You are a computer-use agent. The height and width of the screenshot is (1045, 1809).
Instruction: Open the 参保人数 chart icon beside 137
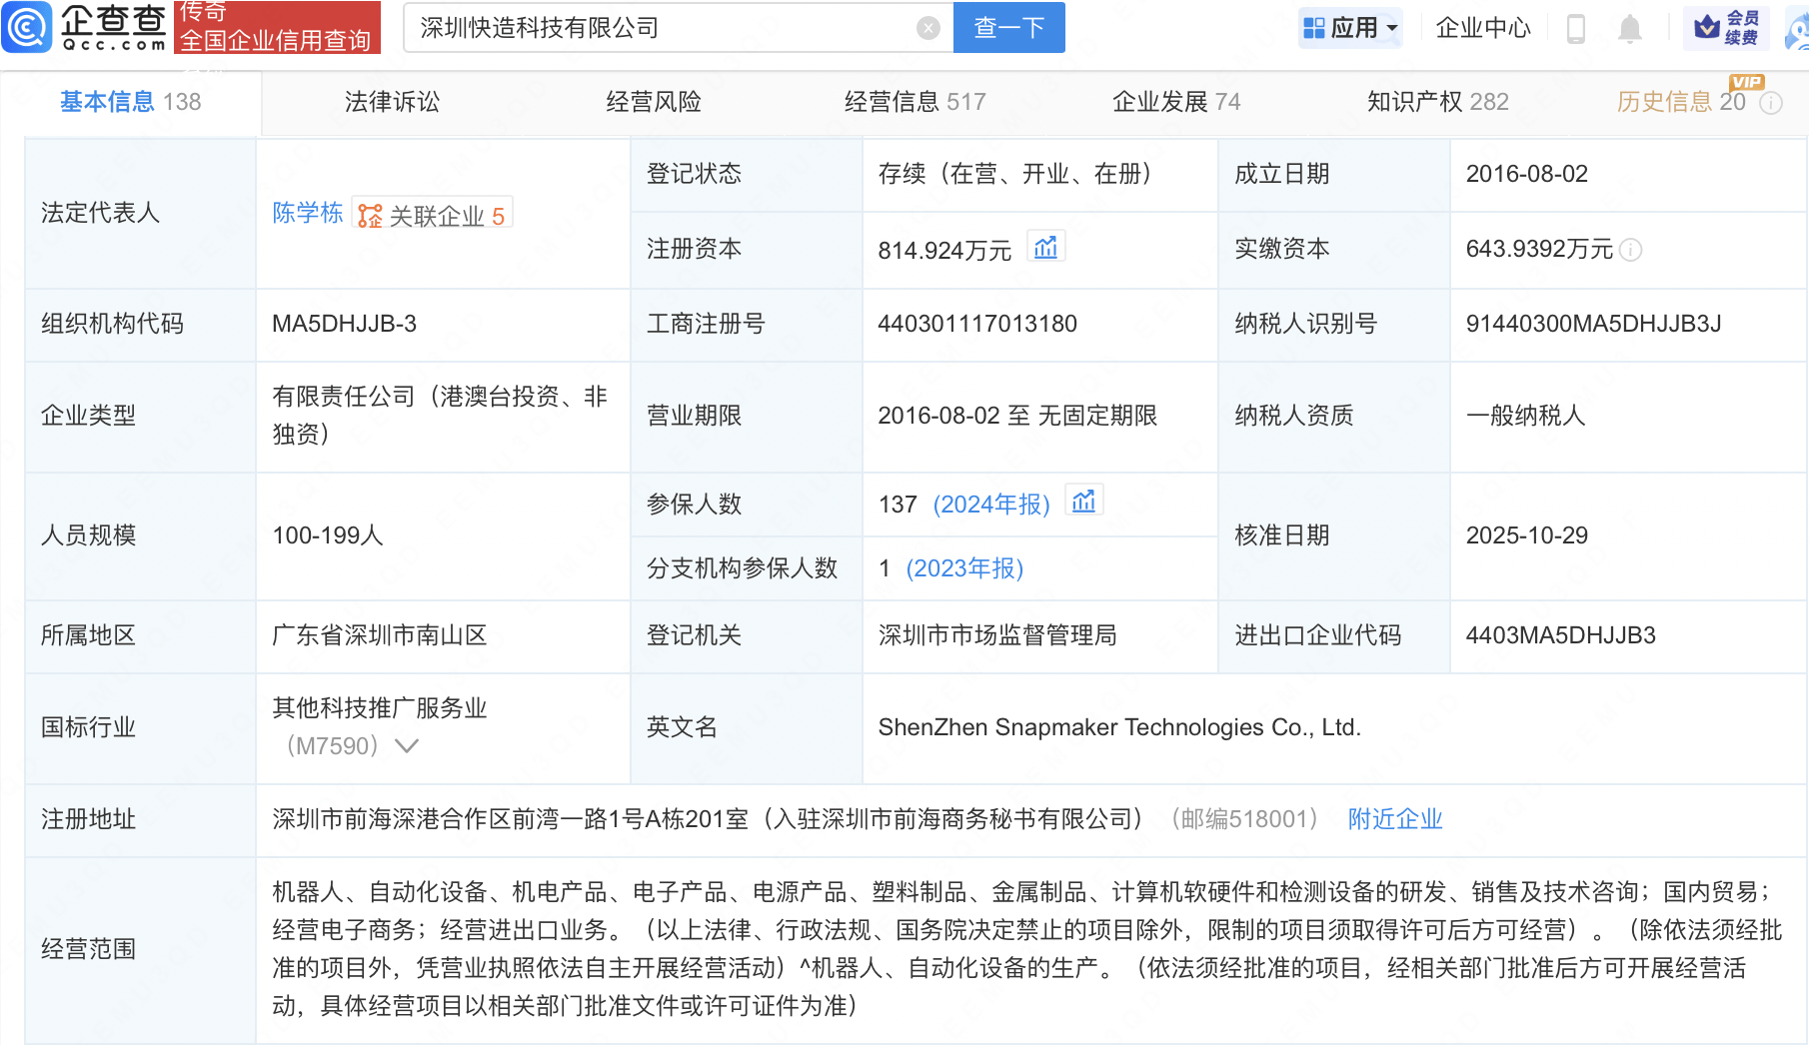(1084, 501)
